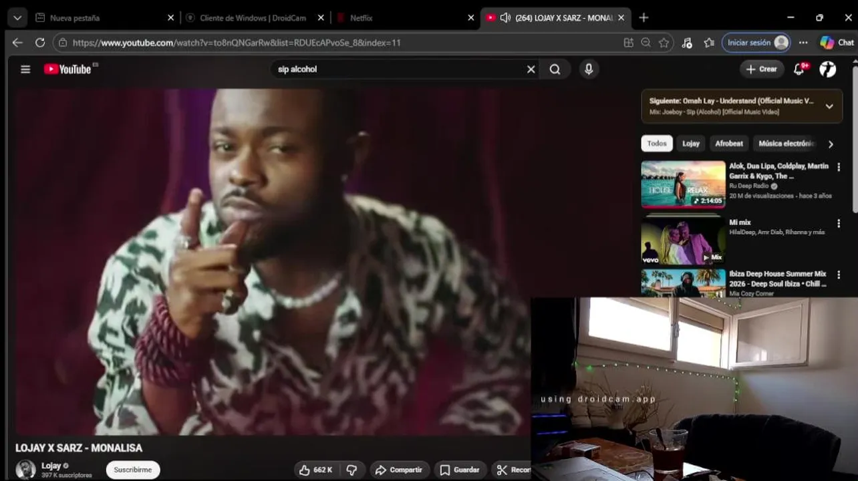This screenshot has width=858, height=481.
Task: Switch to the Cliente de Windows DroidCam tab
Action: [x=254, y=18]
